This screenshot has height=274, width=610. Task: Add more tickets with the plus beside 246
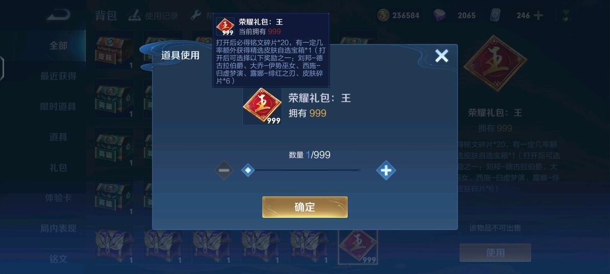(x=538, y=15)
